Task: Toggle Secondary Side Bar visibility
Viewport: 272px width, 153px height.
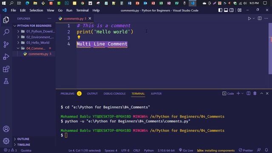Action: (x=231, y=10)
